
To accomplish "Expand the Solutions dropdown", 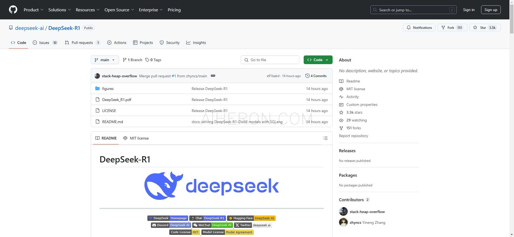I will [59, 10].
